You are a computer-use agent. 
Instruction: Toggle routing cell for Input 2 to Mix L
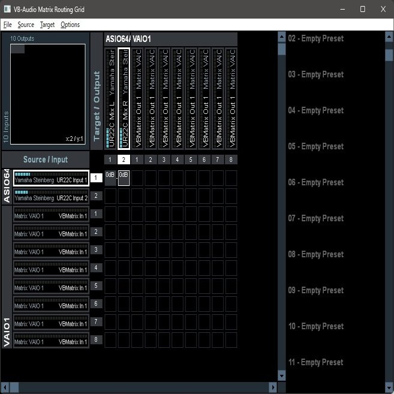tap(110, 196)
